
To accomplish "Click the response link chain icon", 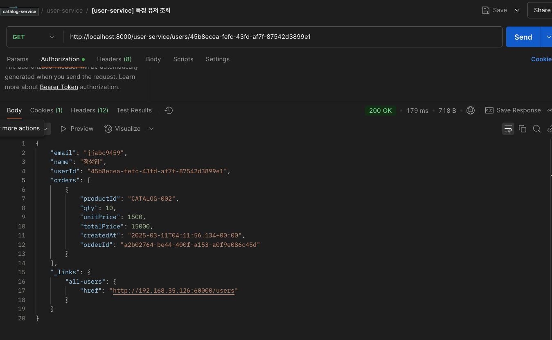I will click(x=550, y=129).
